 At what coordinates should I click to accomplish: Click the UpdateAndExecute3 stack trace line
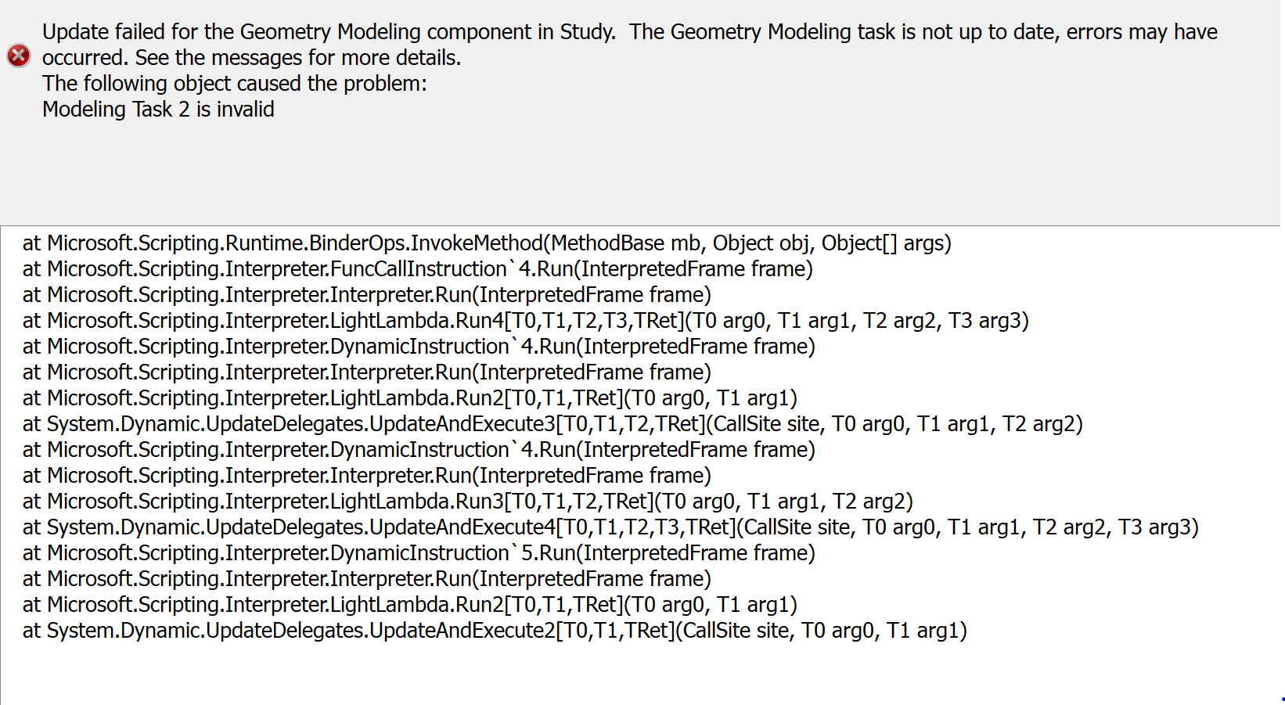[553, 424]
